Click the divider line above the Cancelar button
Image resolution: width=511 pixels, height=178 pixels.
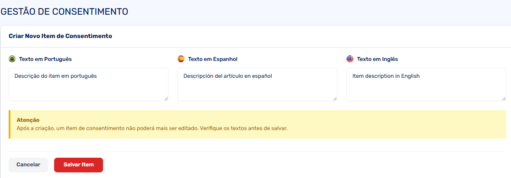(257, 151)
